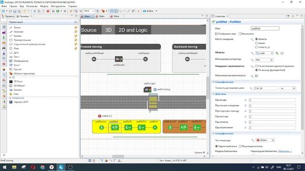The width and height of the screenshot is (305, 171).
Task: Open the units dropdown next to 0.25
Action: pos(288,88)
